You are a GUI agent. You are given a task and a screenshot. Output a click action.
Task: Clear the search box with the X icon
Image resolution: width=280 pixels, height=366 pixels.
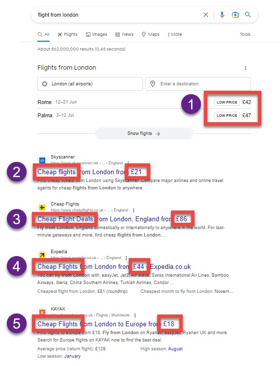pyautogui.click(x=206, y=15)
